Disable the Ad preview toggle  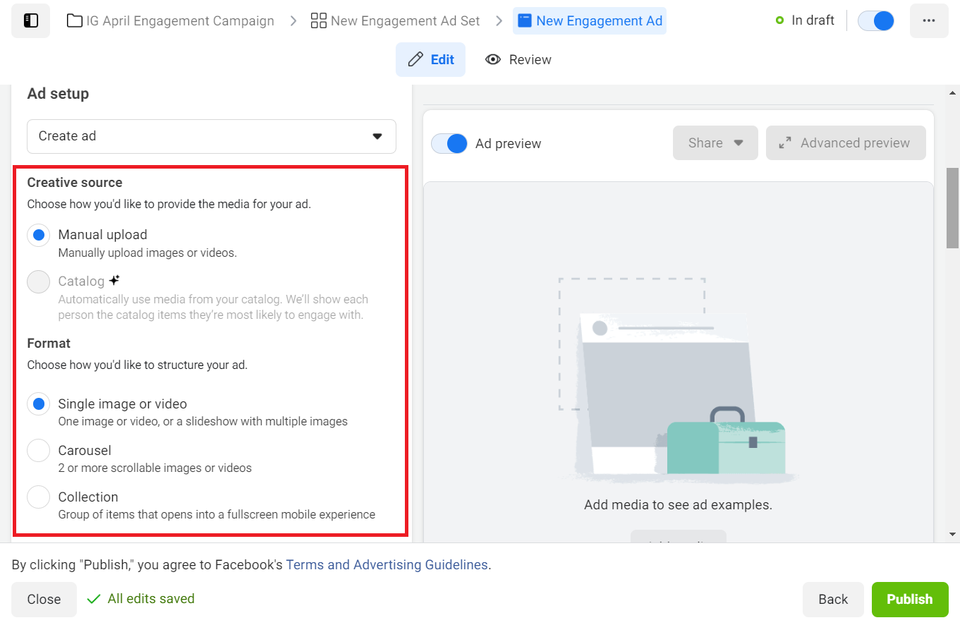449,142
